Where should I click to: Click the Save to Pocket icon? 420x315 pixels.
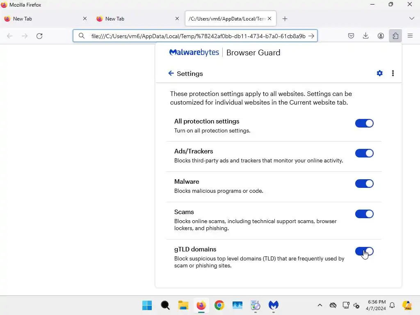351,36
